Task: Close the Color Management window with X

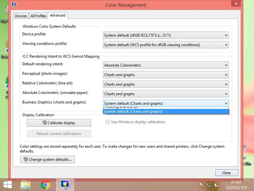Action: click(236, 4)
